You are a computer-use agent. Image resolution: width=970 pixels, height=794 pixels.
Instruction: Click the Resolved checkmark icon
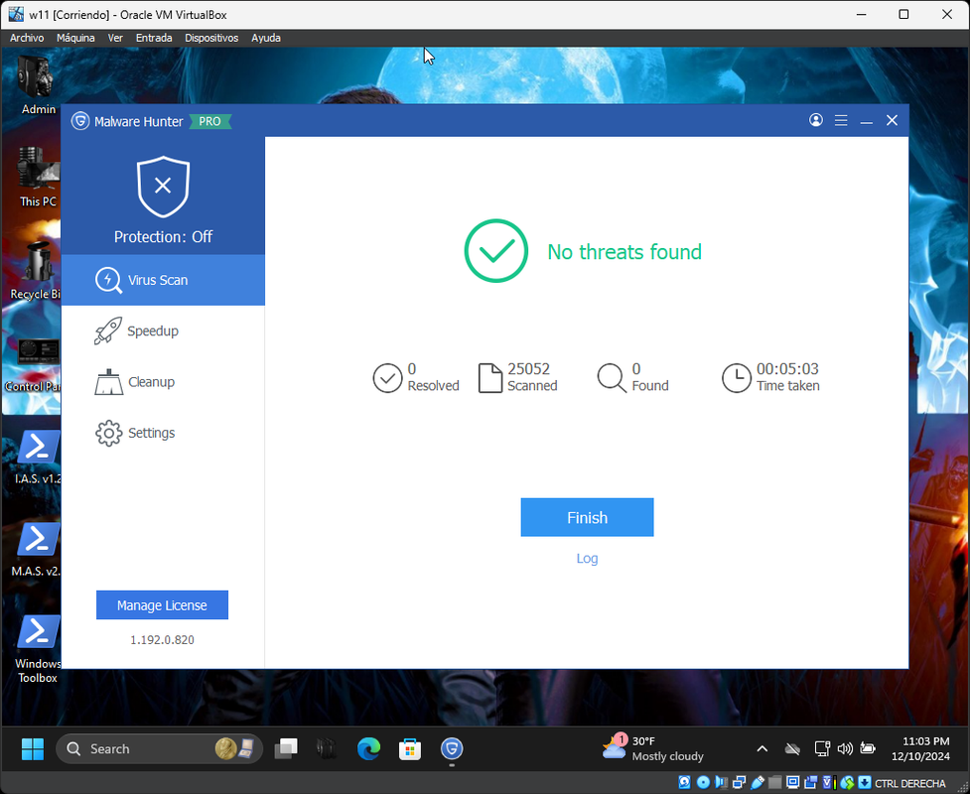pyautogui.click(x=388, y=378)
